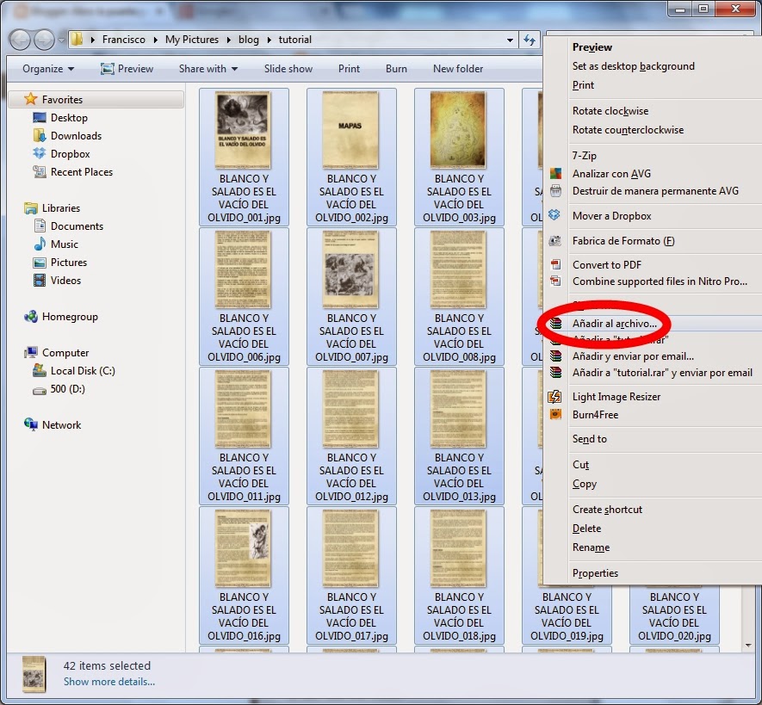762x705 pixels.
Task: Choose Light Image Resizer
Action: (616, 397)
